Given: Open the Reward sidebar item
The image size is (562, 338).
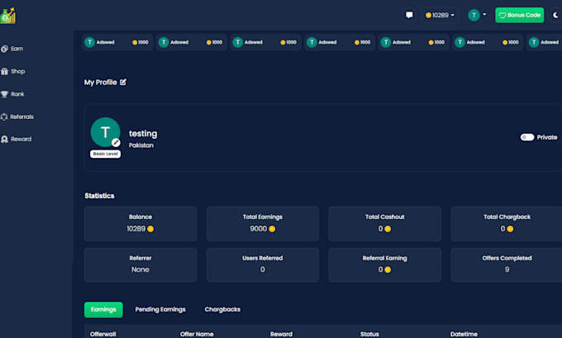Looking at the screenshot, I should [x=17, y=139].
